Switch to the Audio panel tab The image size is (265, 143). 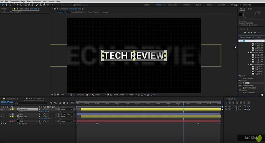pos(250,9)
